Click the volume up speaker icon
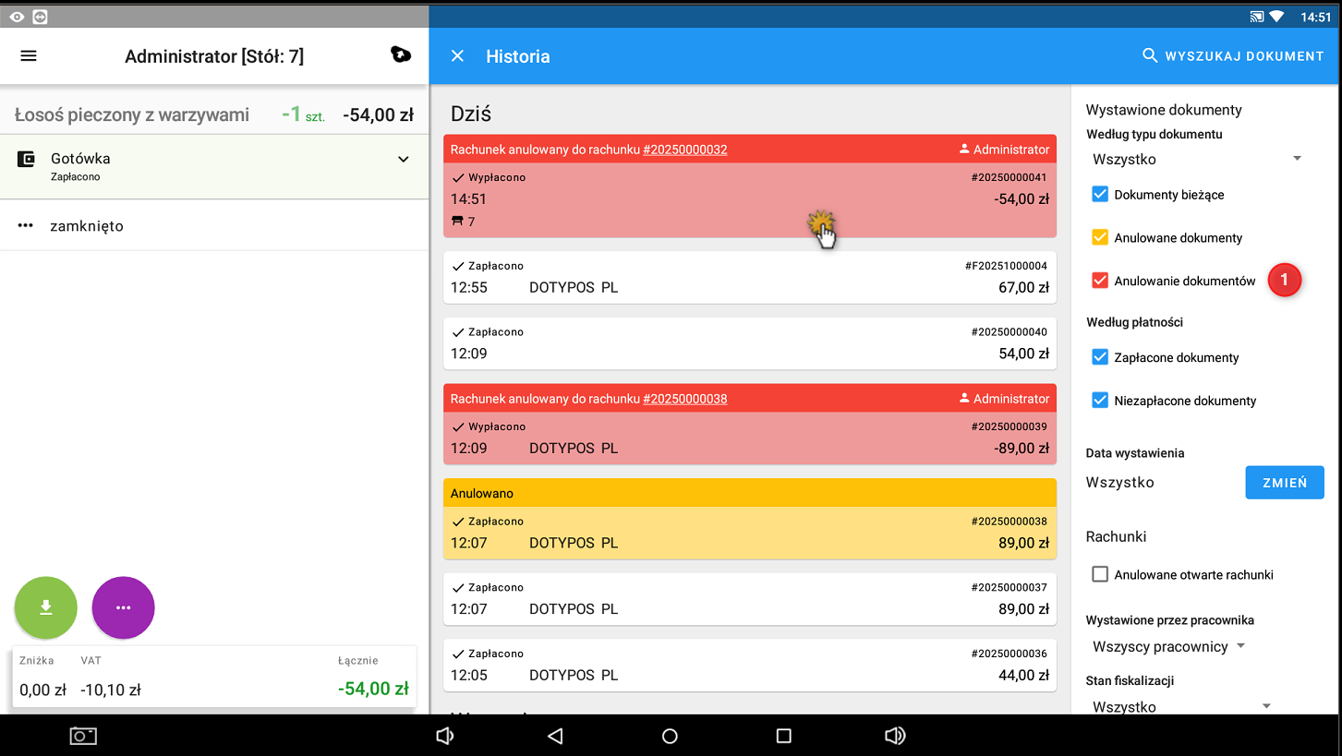Viewport: 1342px width, 756px height. [894, 736]
